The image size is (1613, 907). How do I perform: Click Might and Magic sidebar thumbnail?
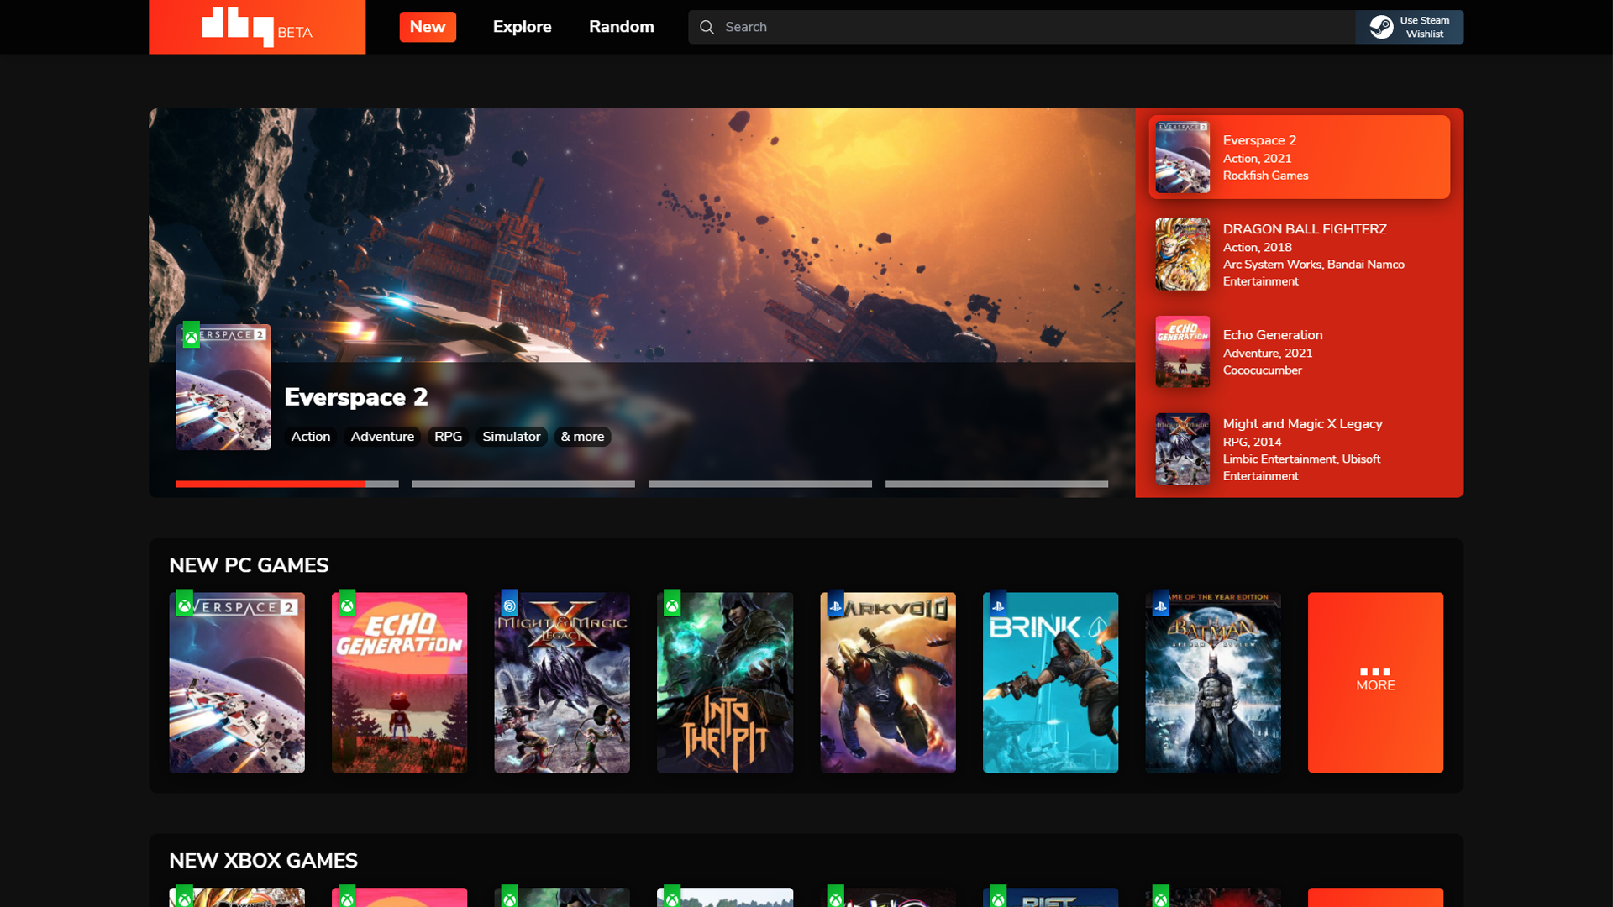pos(1182,449)
